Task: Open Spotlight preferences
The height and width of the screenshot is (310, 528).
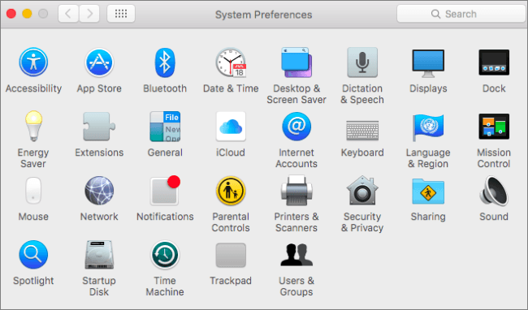Action: (x=33, y=255)
